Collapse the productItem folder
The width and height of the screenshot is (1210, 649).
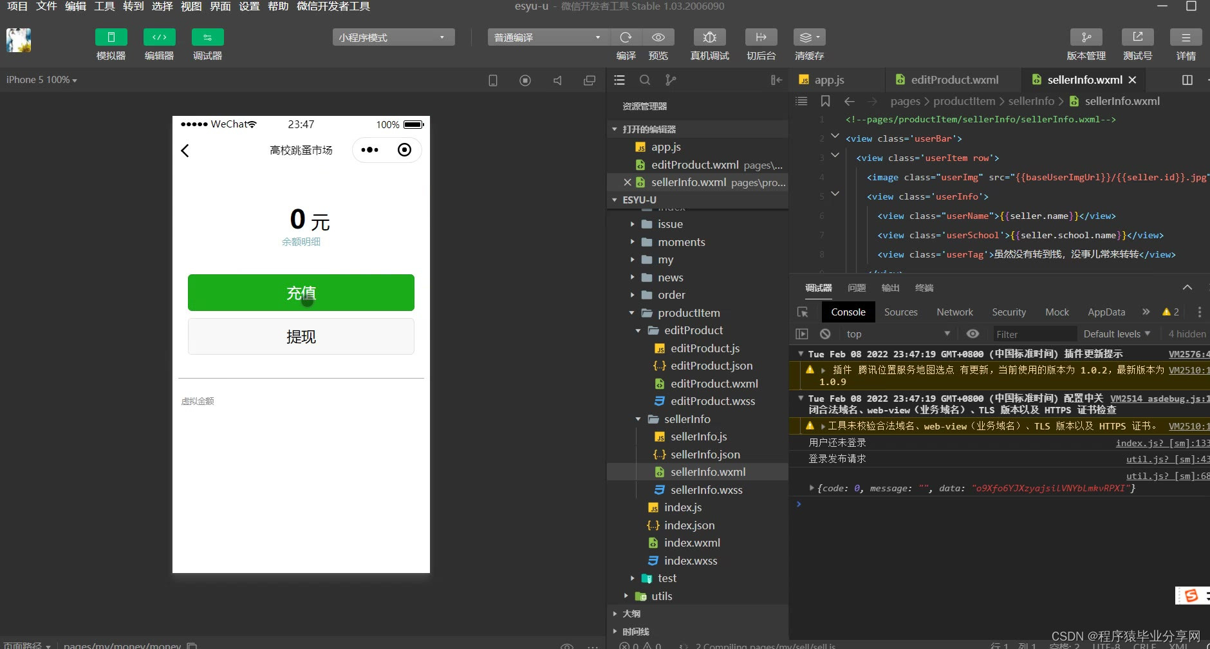click(x=689, y=313)
